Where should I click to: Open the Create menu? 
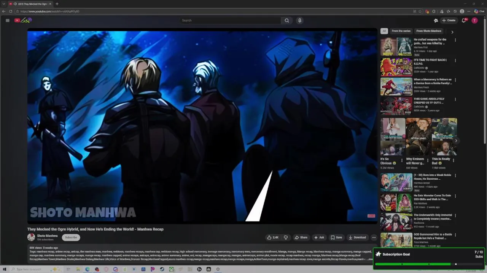pos(449,20)
